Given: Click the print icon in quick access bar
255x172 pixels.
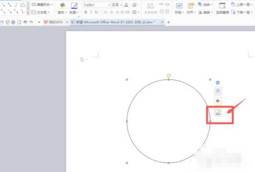Looking at the screenshot, I should click(x=14, y=22).
